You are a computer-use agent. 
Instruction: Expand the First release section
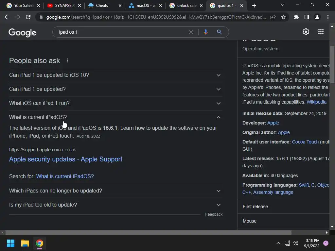point(284,207)
